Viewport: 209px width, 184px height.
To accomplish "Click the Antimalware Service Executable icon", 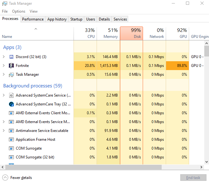I will click(11, 131).
